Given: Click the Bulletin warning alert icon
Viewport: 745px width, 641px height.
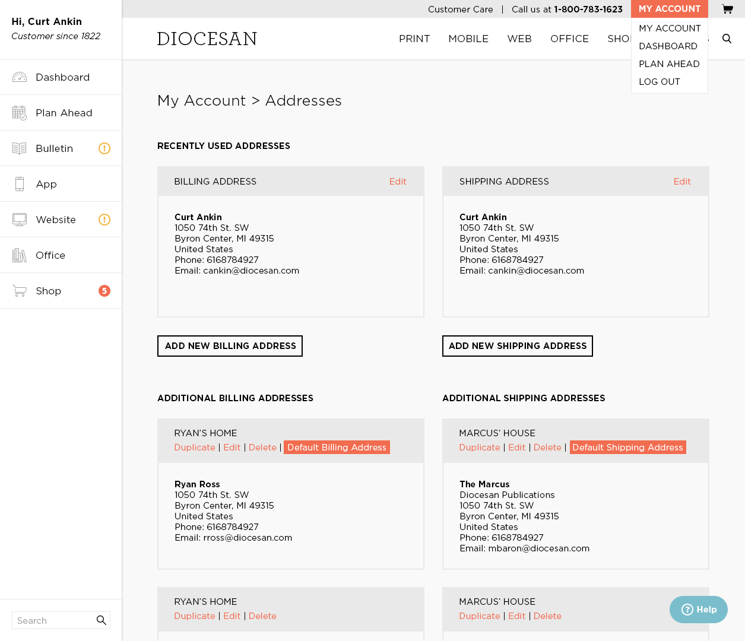Looking at the screenshot, I should [104, 148].
